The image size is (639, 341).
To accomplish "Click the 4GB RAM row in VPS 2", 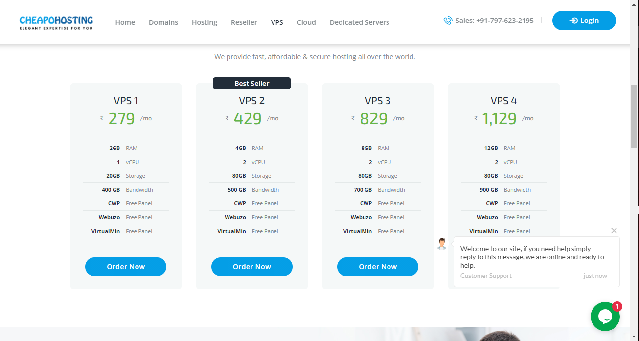I will point(252,148).
